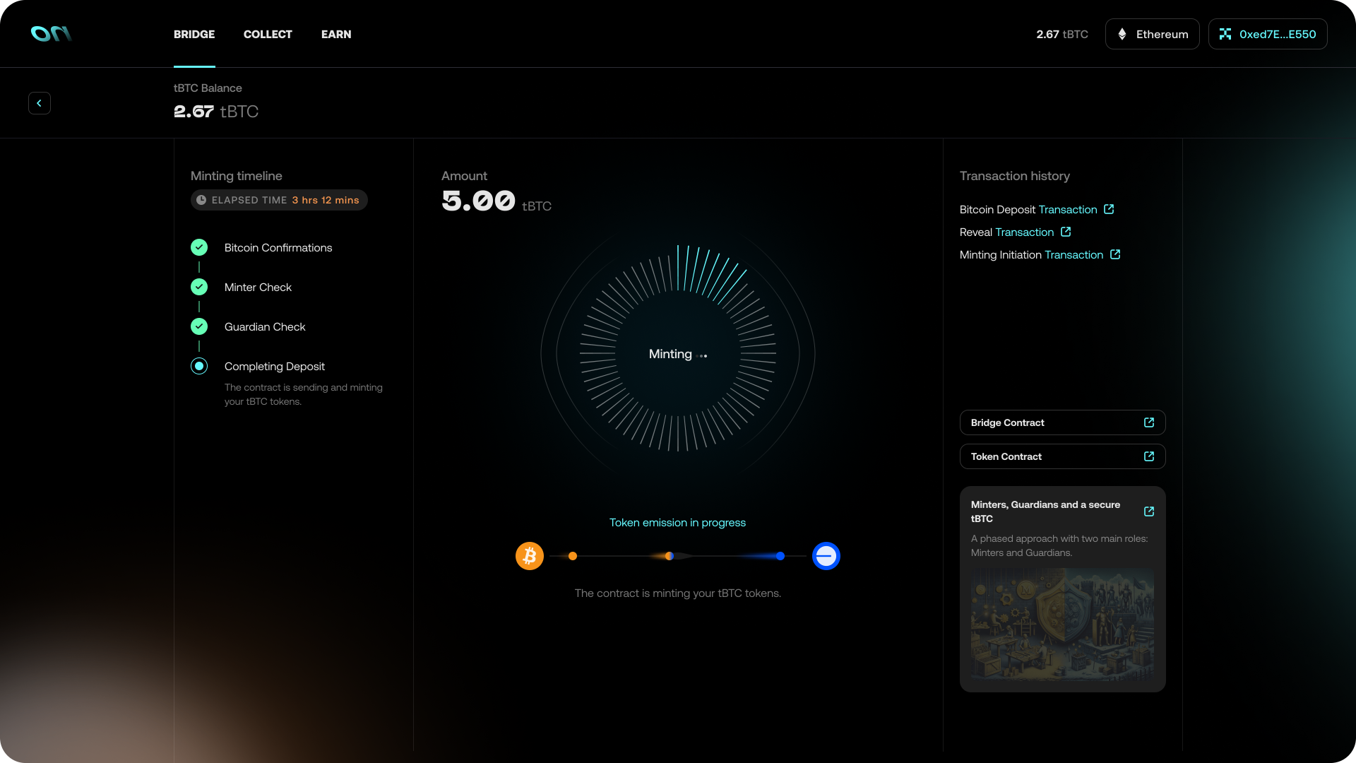Click the back chevron button
This screenshot has height=763, width=1356.
(40, 103)
